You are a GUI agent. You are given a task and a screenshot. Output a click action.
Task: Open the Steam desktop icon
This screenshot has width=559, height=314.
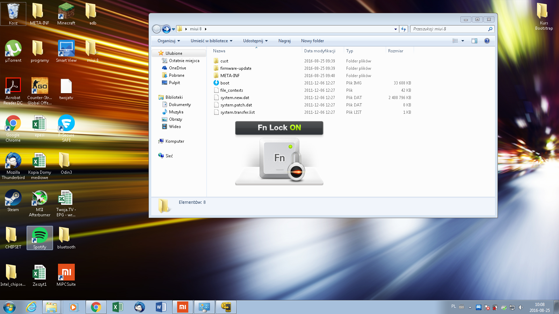tap(13, 200)
